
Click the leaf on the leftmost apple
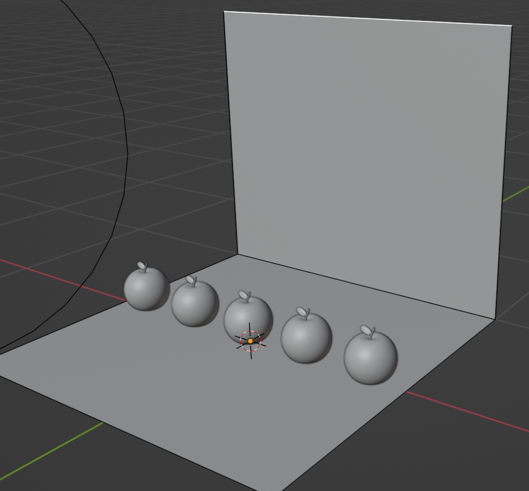pyautogui.click(x=142, y=266)
